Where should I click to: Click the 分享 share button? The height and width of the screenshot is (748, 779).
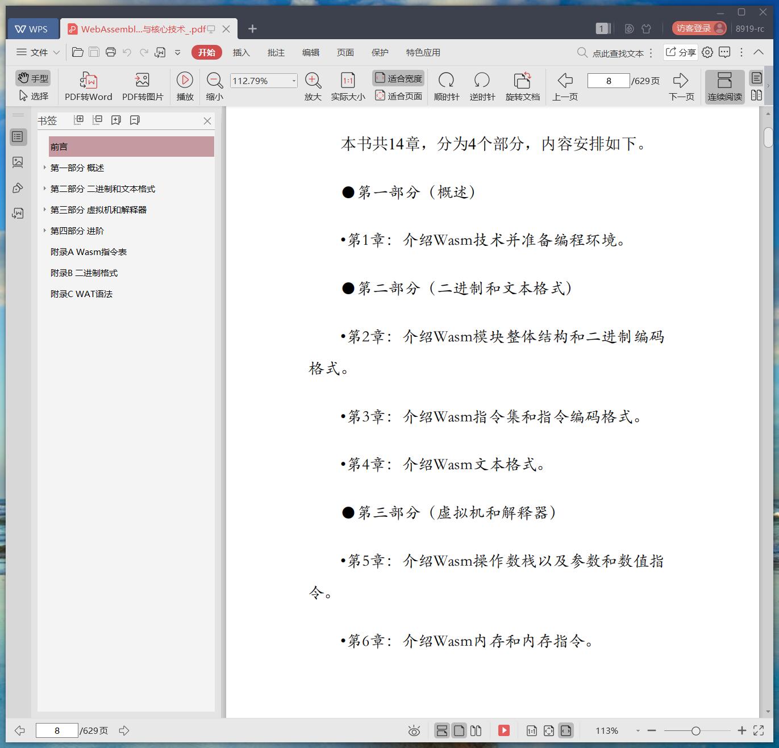click(681, 52)
